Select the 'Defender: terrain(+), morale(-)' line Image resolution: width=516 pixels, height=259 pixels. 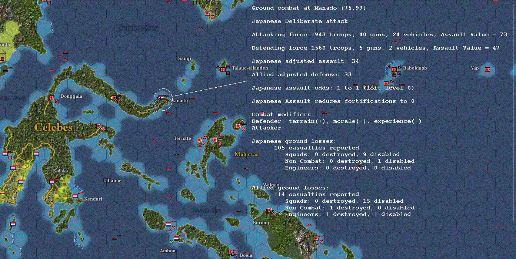click(x=337, y=121)
